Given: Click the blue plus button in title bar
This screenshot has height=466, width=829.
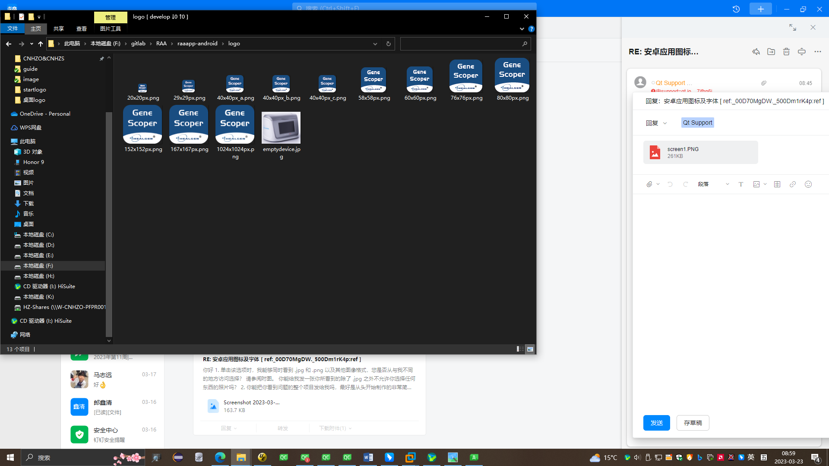Looking at the screenshot, I should pyautogui.click(x=761, y=9).
